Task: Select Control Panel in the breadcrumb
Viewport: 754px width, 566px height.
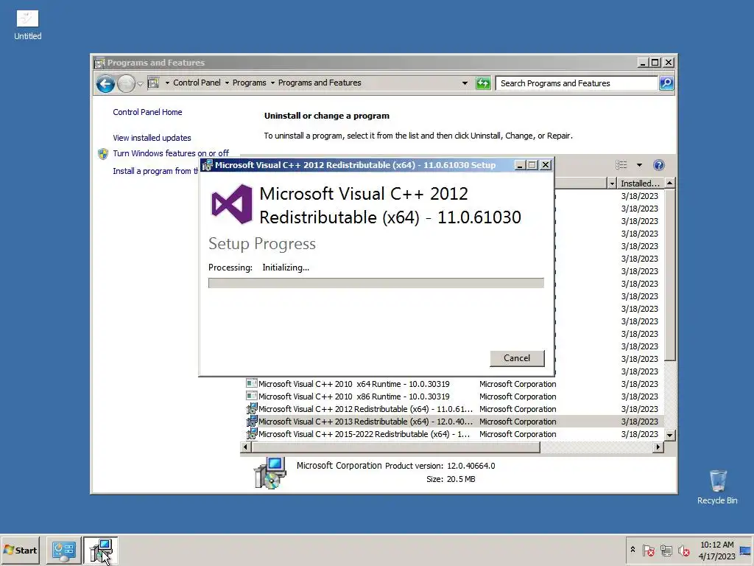Action: tap(197, 83)
